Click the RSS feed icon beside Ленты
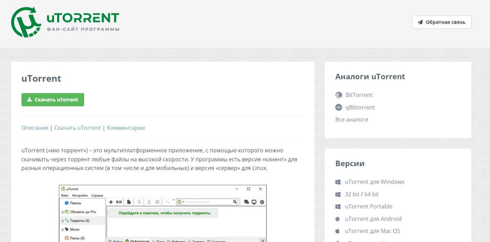Viewport: 490px width, 242px height. pyautogui.click(x=67, y=238)
